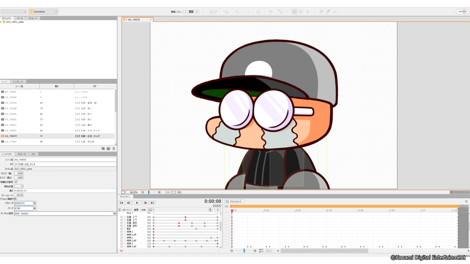The image size is (470, 264).
Task: Select the HA_Y10SP scene row
Action: pyautogui.click(x=57, y=142)
